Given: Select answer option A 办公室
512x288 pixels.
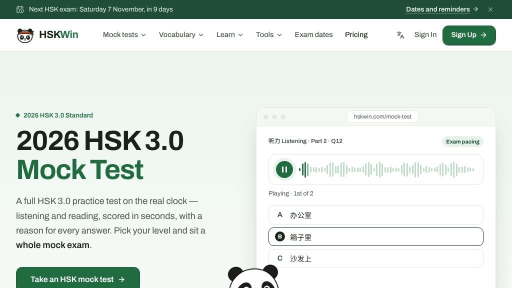Looking at the screenshot, I should coord(376,215).
